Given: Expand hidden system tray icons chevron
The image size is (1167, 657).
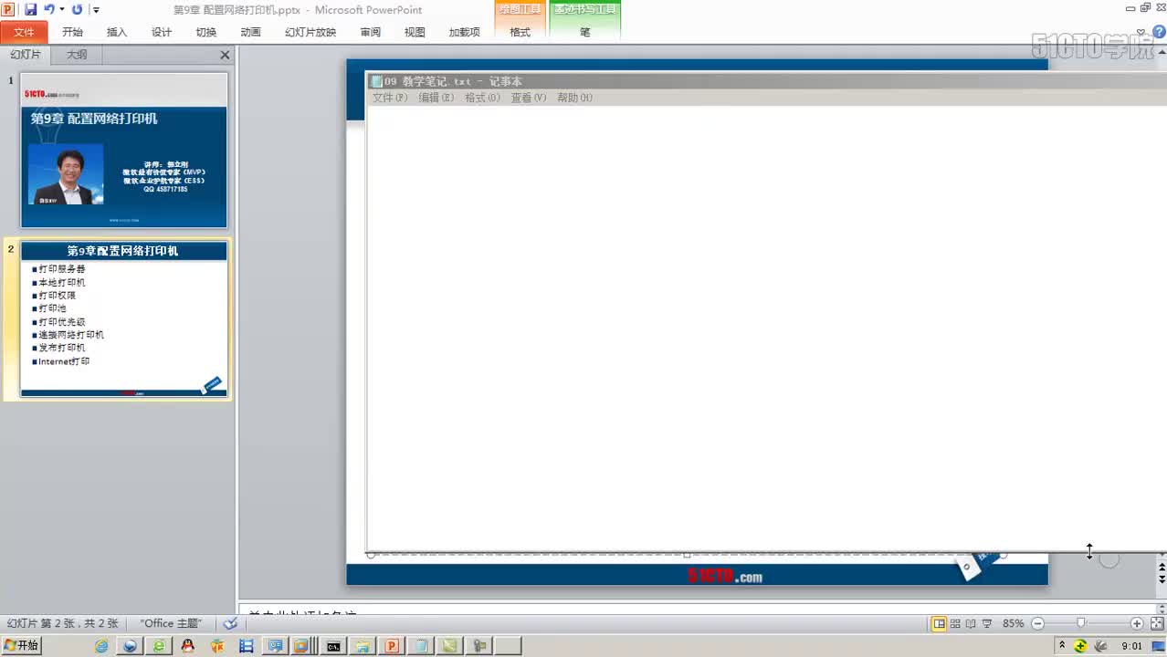Looking at the screenshot, I should pos(1062,645).
